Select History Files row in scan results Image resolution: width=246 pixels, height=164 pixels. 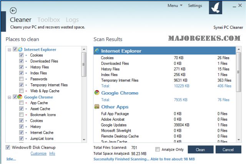point(165,69)
